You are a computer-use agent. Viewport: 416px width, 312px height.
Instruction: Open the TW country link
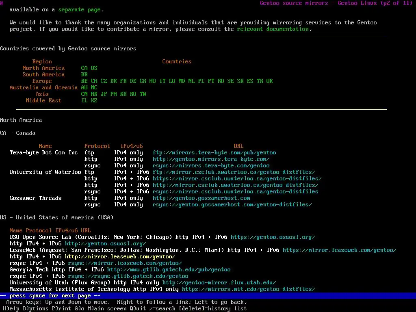tap(143, 94)
